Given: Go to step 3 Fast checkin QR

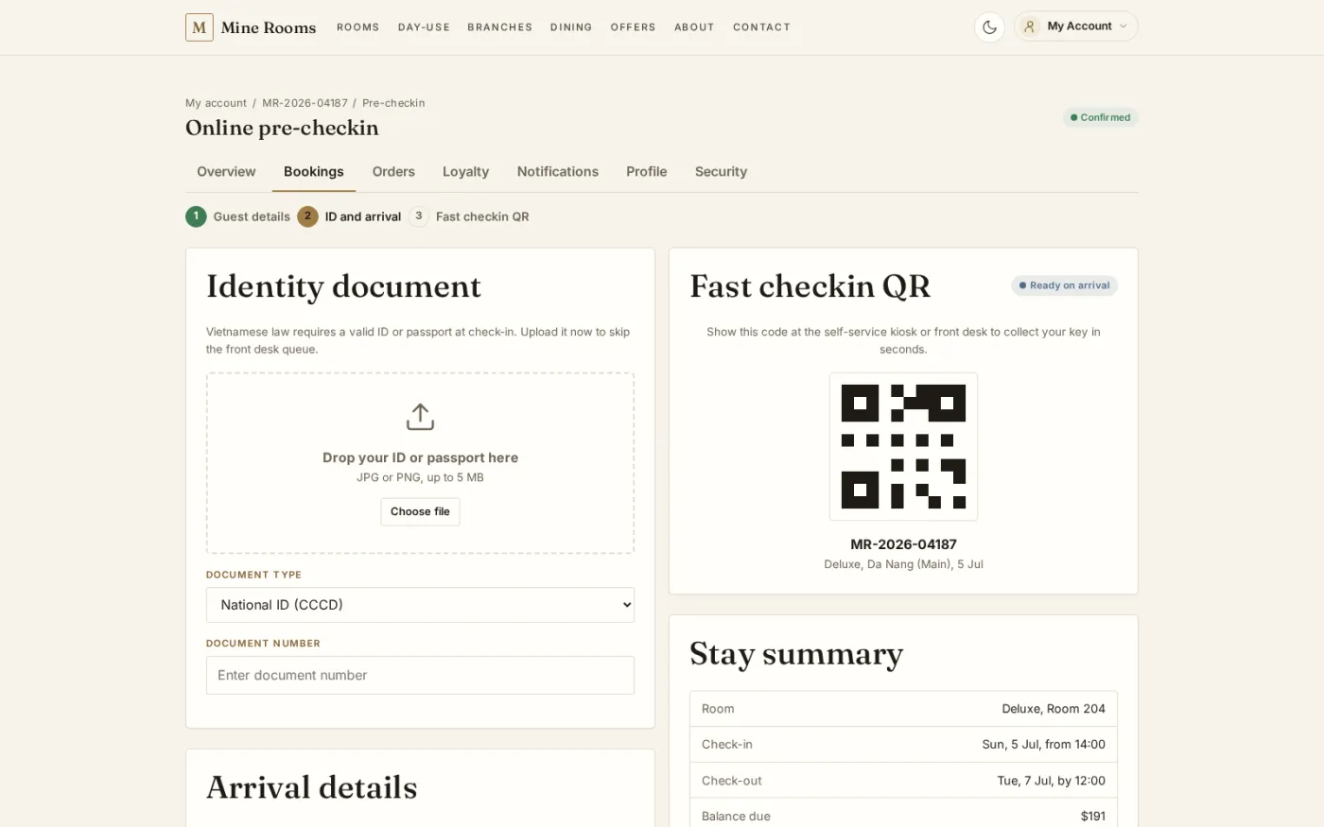Looking at the screenshot, I should tap(468, 216).
